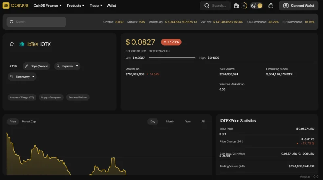
Task: Click 24H Volume value $274,930,524
Action: [229, 74]
